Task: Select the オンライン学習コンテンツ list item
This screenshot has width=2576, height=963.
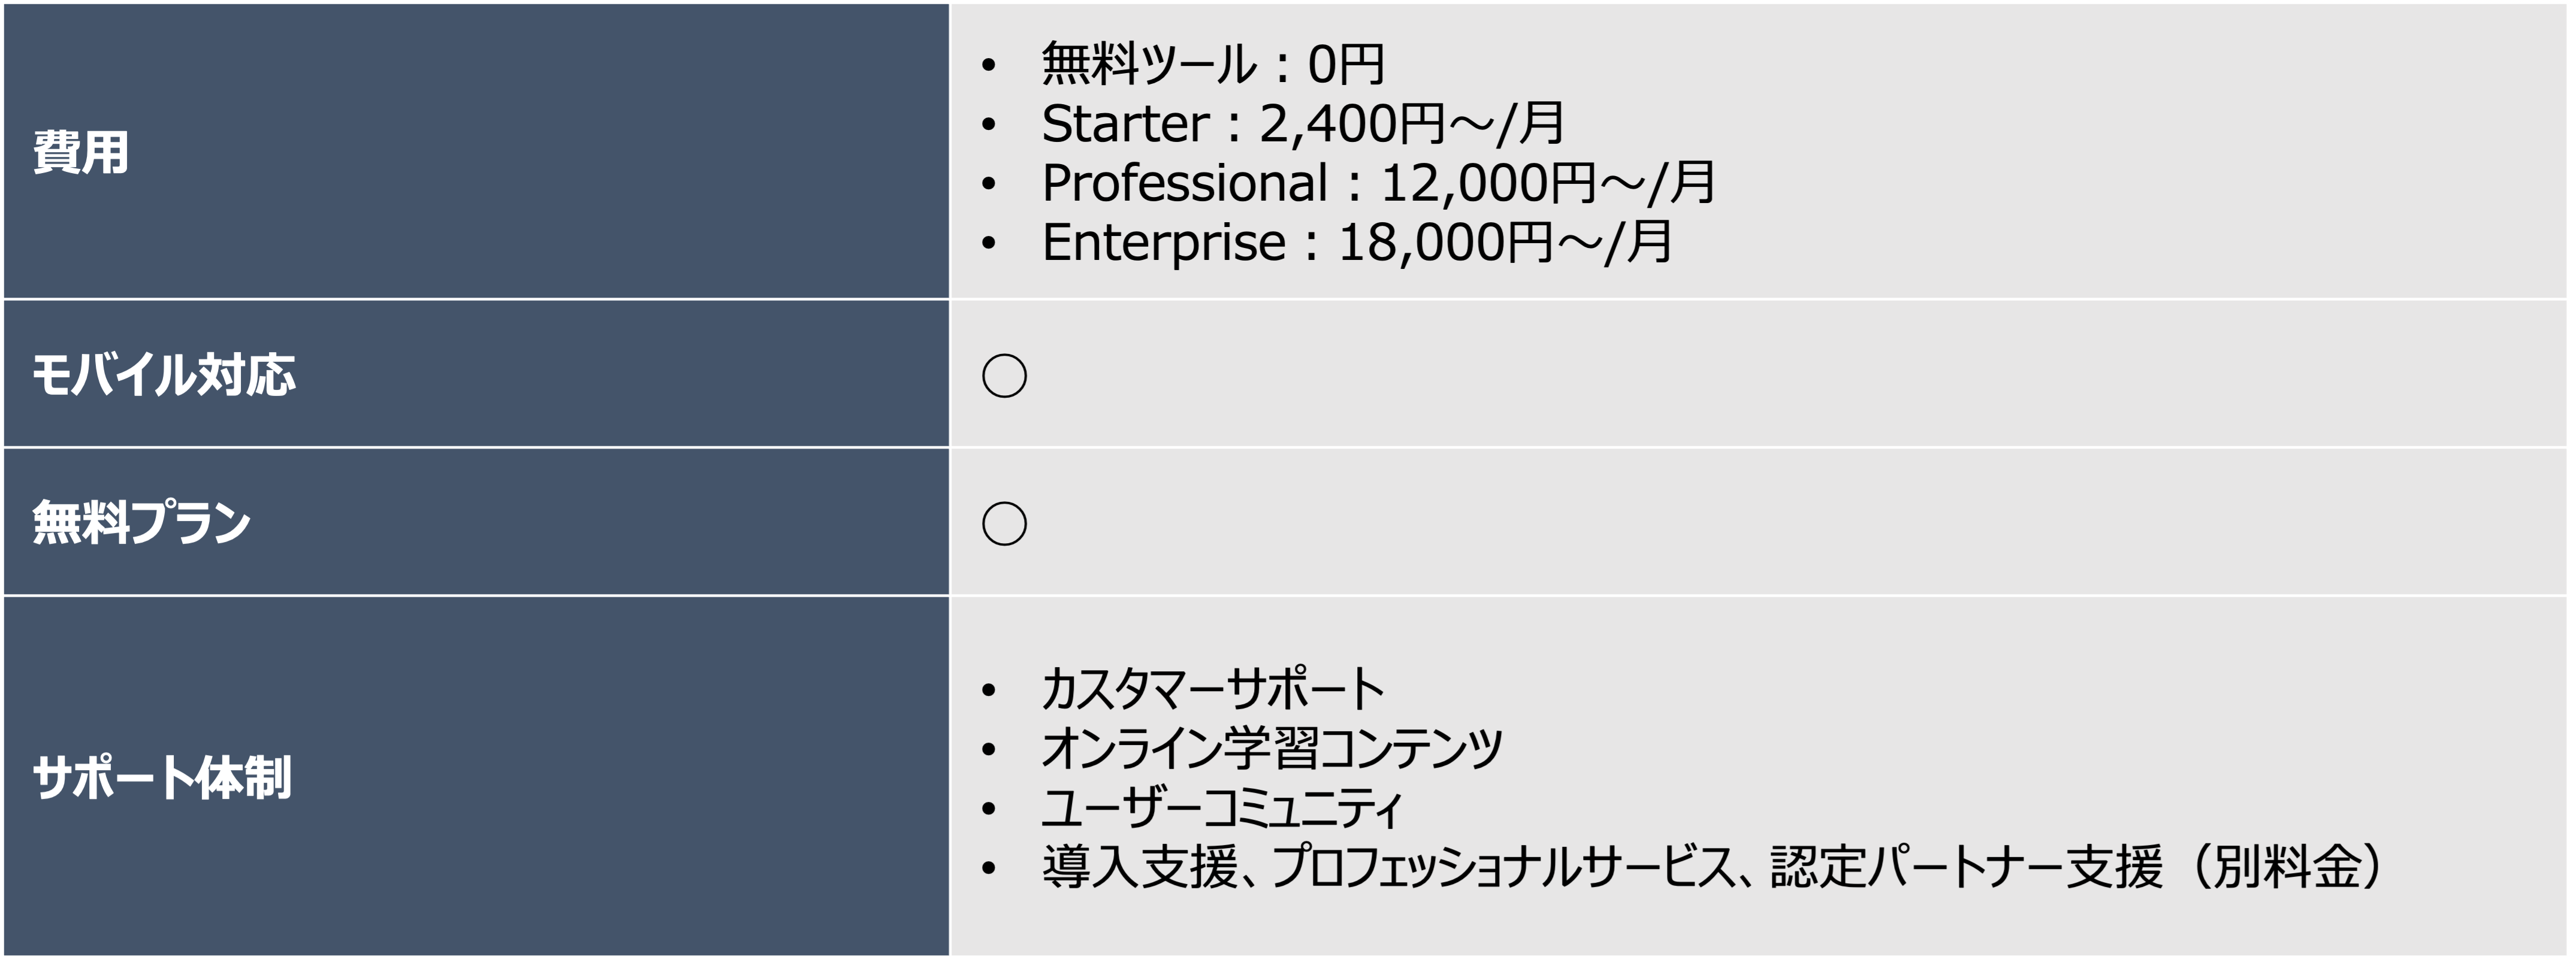Action: (1271, 748)
